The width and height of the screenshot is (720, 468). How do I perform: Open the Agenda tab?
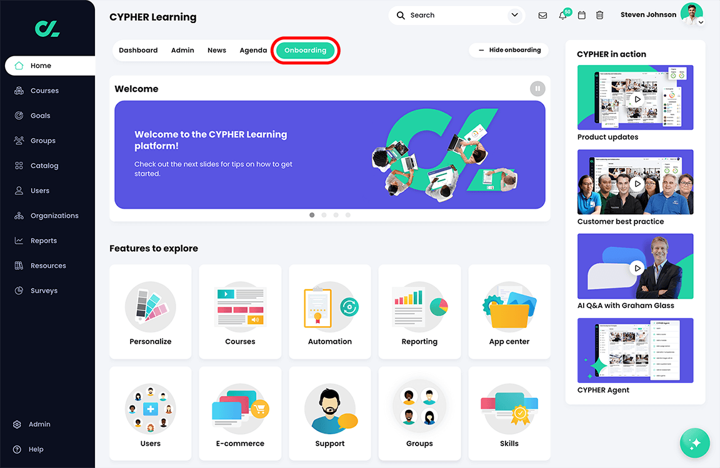tap(252, 49)
